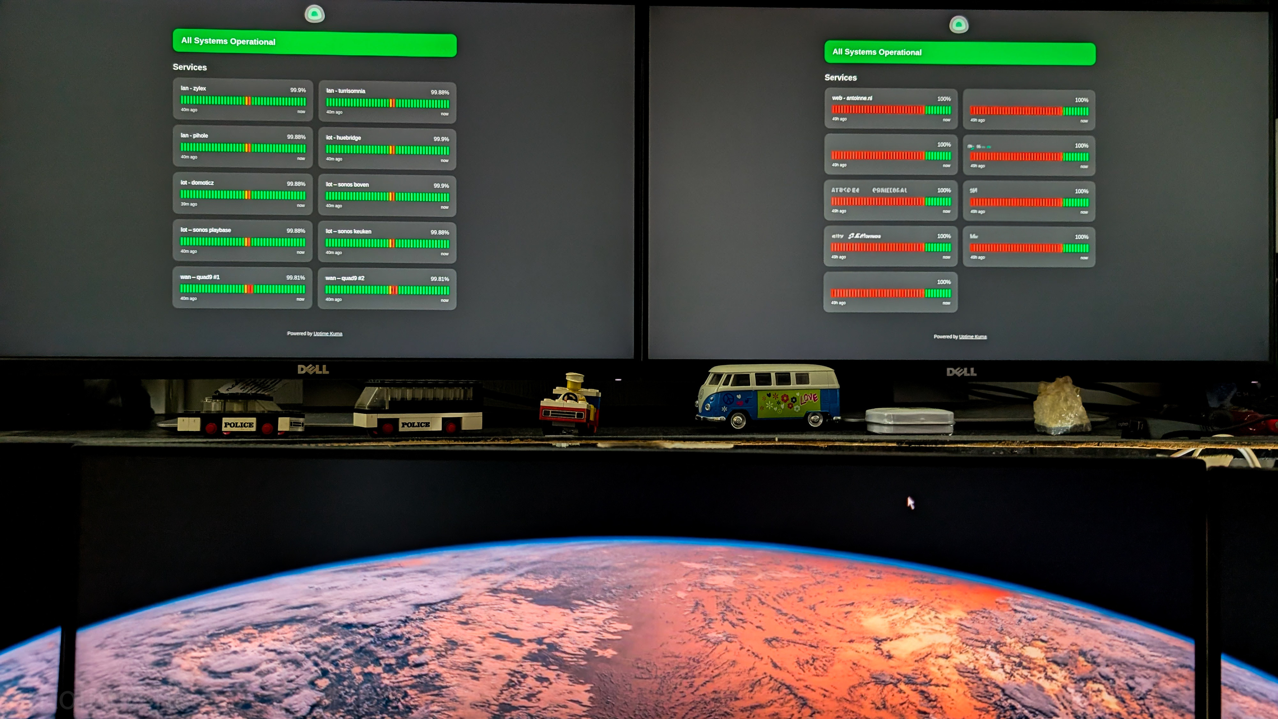Viewport: 1278px width, 719px height.
Task: Click the heartbeat bar of wan – quad9 #2
Action: [x=387, y=290]
